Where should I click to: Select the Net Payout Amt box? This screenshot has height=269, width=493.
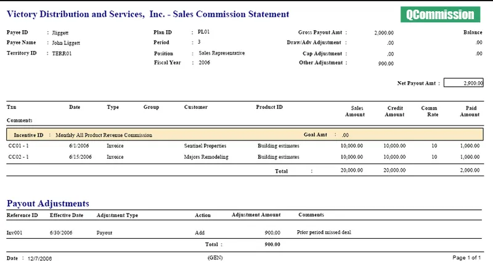pyautogui.click(x=463, y=83)
